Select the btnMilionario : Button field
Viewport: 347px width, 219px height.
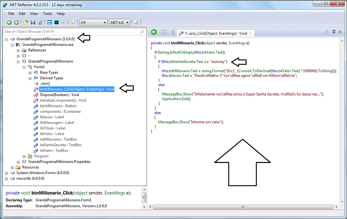click(58, 106)
